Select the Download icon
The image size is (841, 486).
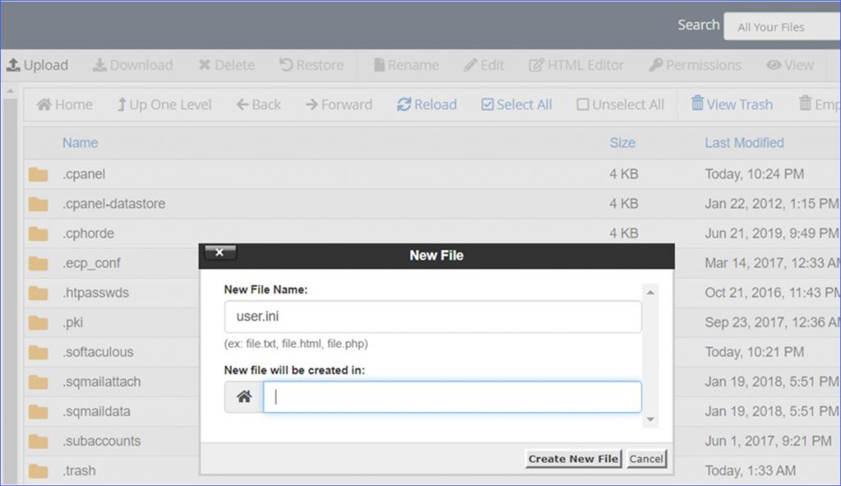(101, 65)
